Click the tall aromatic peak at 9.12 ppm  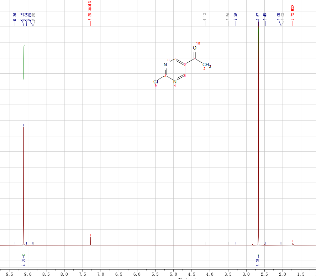(x=23, y=178)
